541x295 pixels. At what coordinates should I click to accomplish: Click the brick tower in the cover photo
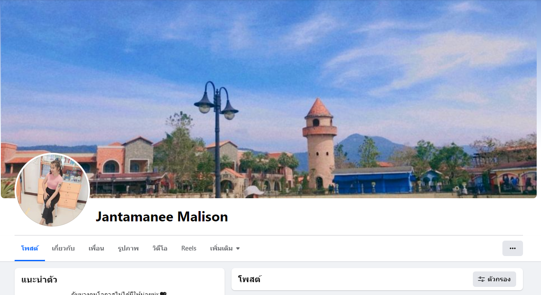(320, 144)
